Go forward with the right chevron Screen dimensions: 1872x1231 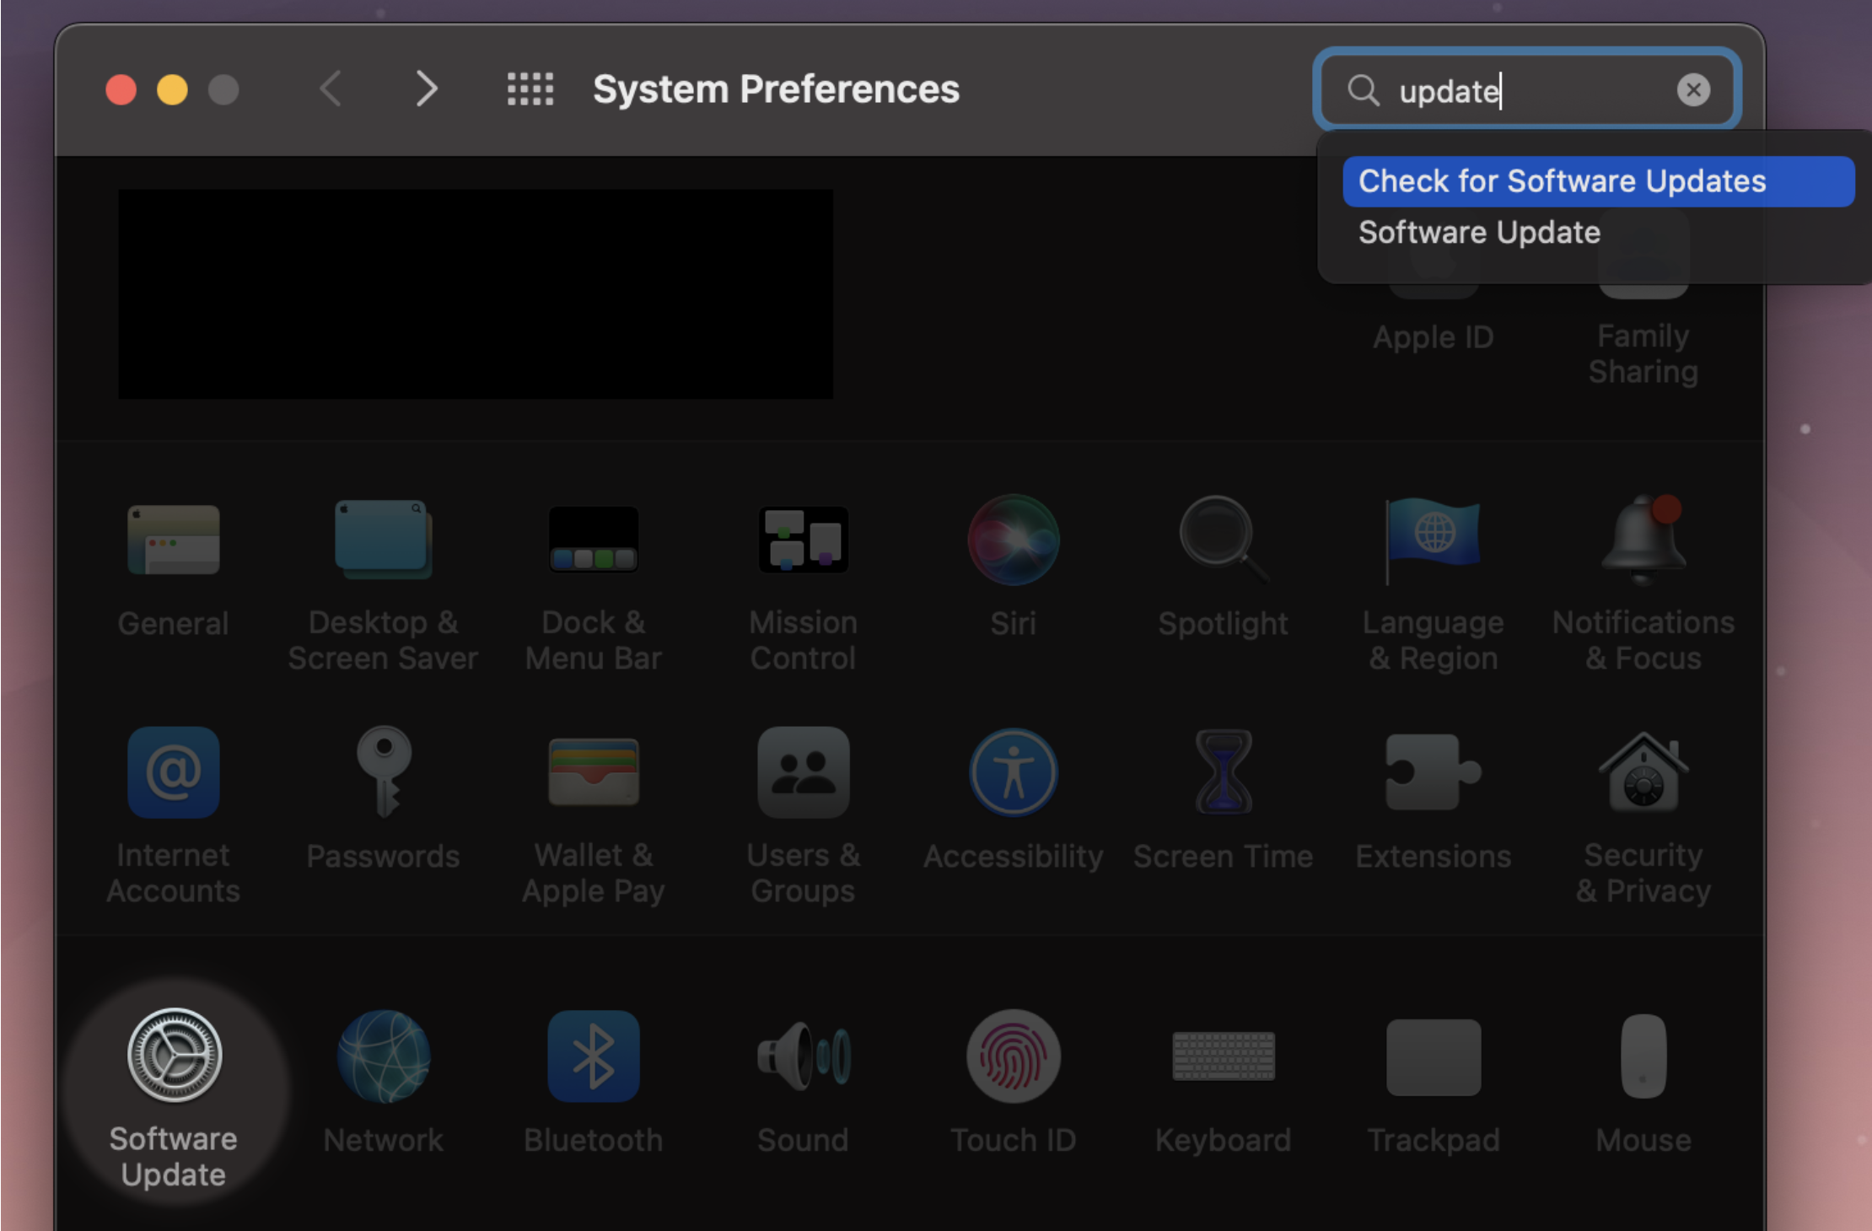(x=428, y=89)
